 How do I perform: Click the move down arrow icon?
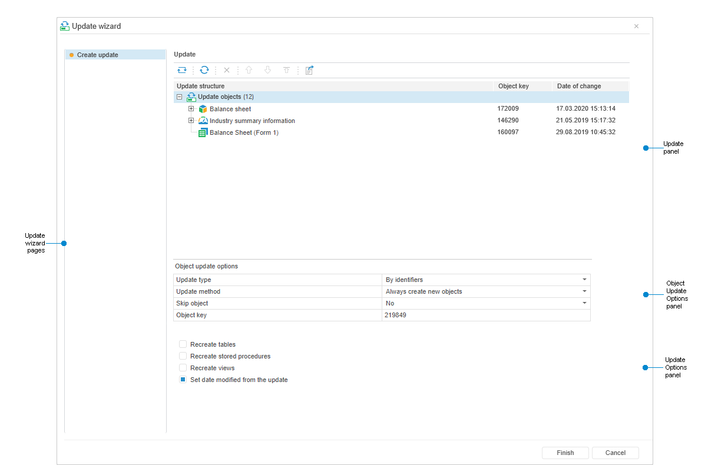tap(267, 70)
